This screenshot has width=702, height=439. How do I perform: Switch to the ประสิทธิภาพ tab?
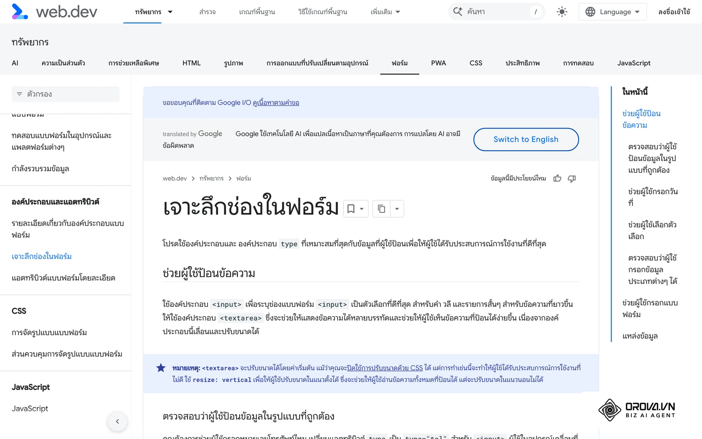(523, 63)
